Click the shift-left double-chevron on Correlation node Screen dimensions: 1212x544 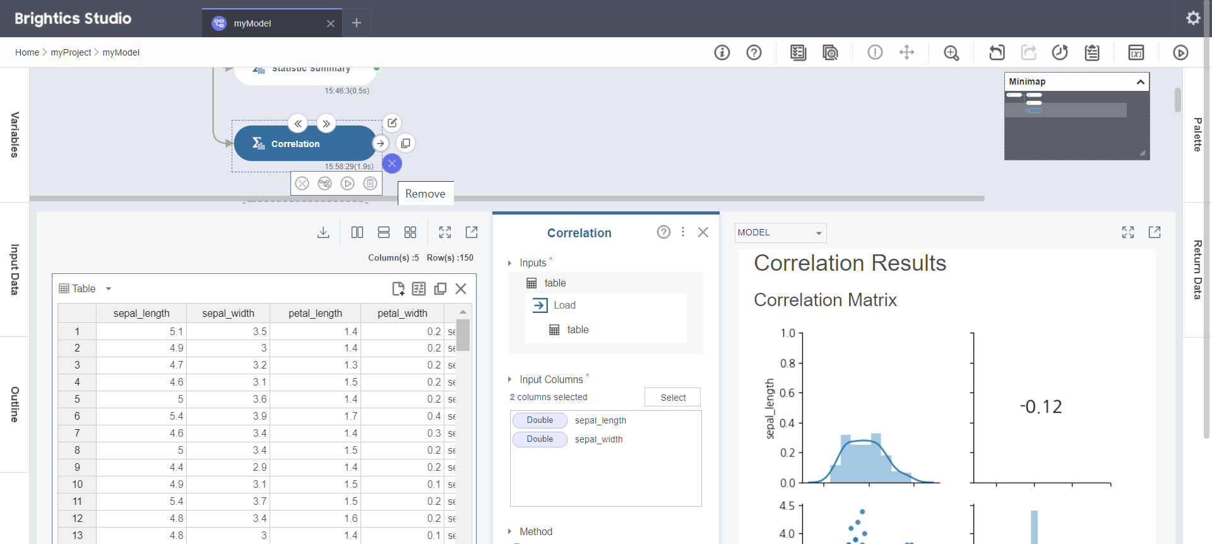click(298, 124)
